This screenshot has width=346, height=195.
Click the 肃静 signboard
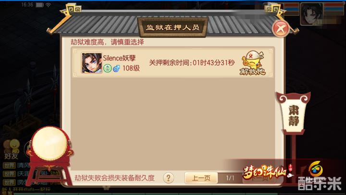(x=294, y=113)
